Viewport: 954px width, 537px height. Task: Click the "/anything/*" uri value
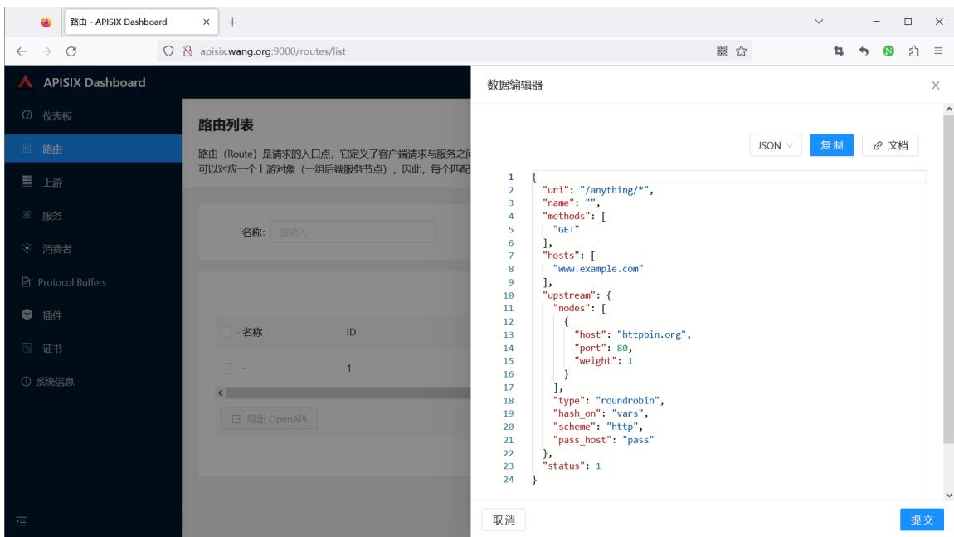pyautogui.click(x=614, y=190)
